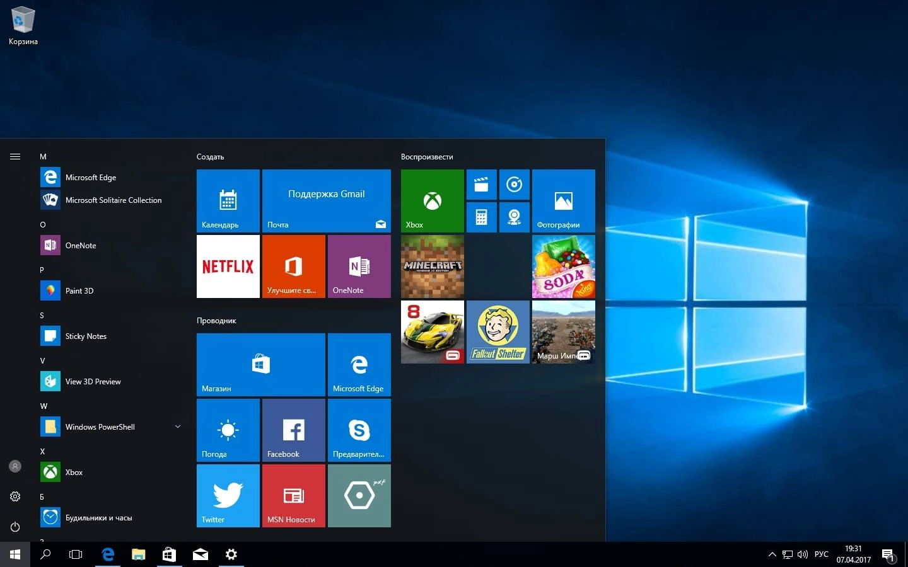The image size is (908, 567).
Task: Open the Calendar tile (Календарь)
Action: click(228, 200)
